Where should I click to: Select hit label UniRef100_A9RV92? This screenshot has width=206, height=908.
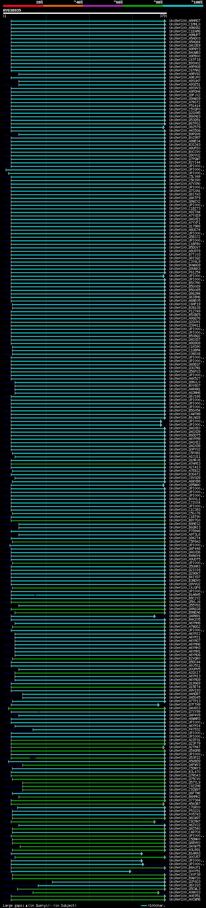(185, 74)
